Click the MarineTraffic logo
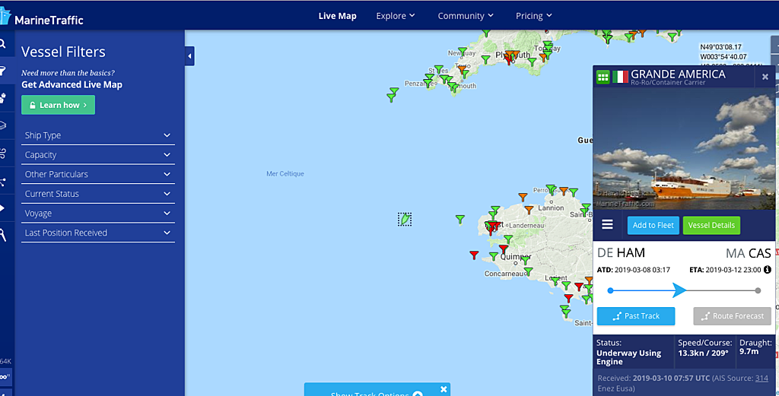This screenshot has height=396, width=779. click(42, 18)
